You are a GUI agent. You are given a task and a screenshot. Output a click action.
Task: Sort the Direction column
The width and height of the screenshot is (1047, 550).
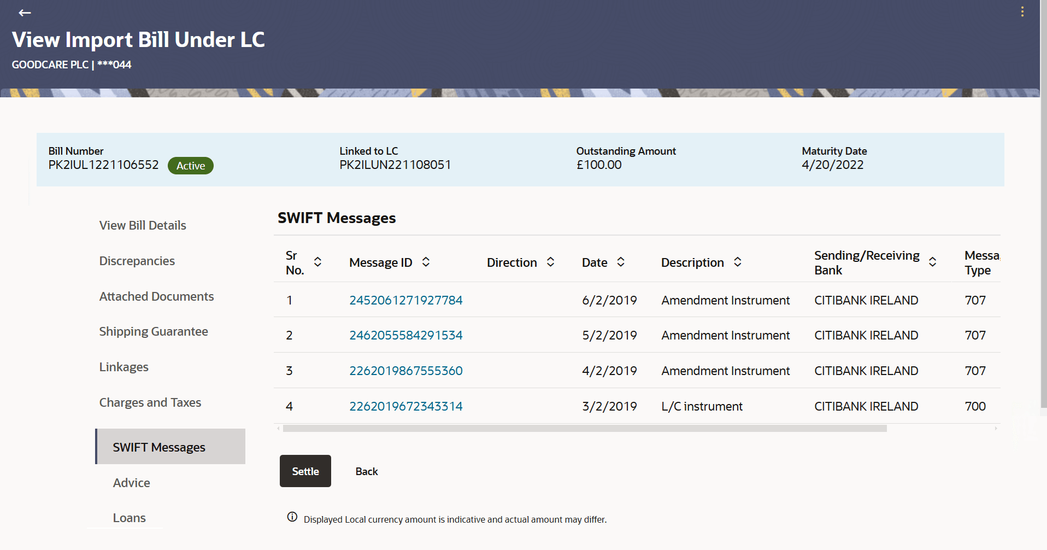550,262
